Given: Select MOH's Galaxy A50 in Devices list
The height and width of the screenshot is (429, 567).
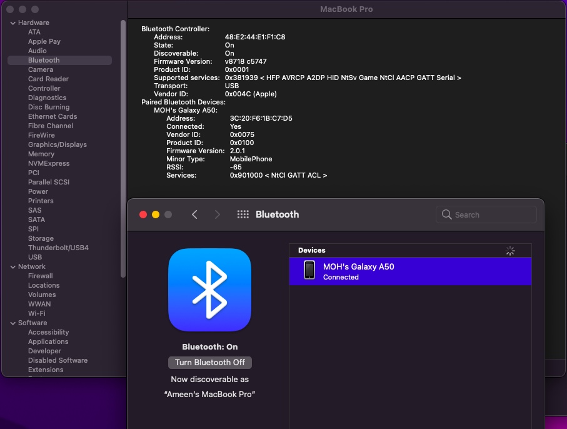Looking at the screenshot, I should (410, 271).
